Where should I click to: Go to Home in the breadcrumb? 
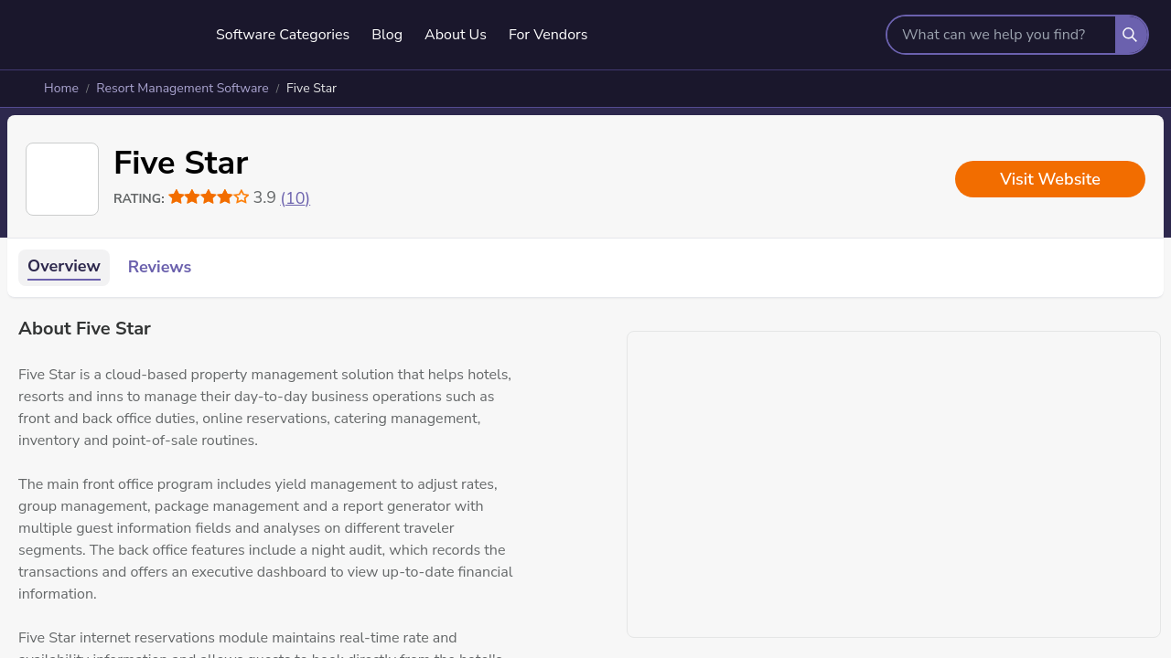click(x=61, y=89)
